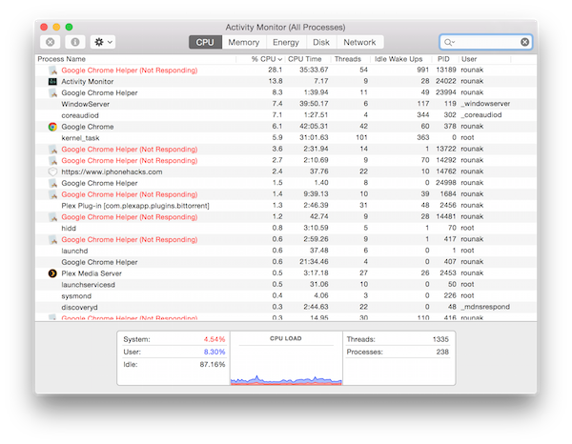Click the Activity Monitor process icon
The height and width of the screenshot is (444, 572).
point(52,82)
